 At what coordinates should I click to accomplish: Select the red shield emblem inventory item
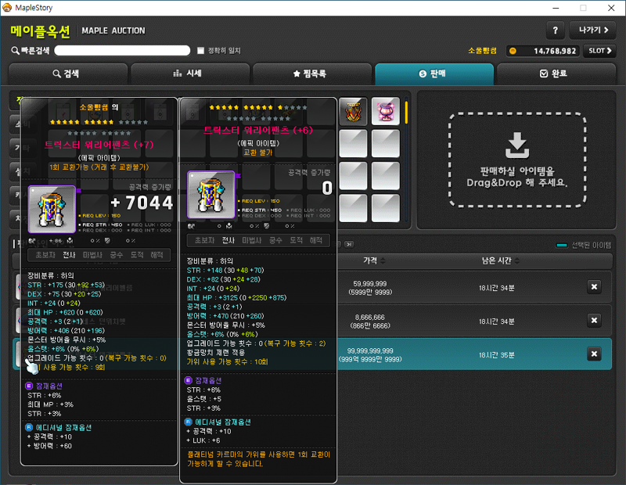[353, 111]
